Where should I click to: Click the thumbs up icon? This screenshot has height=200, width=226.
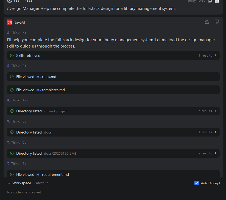(207, 22)
